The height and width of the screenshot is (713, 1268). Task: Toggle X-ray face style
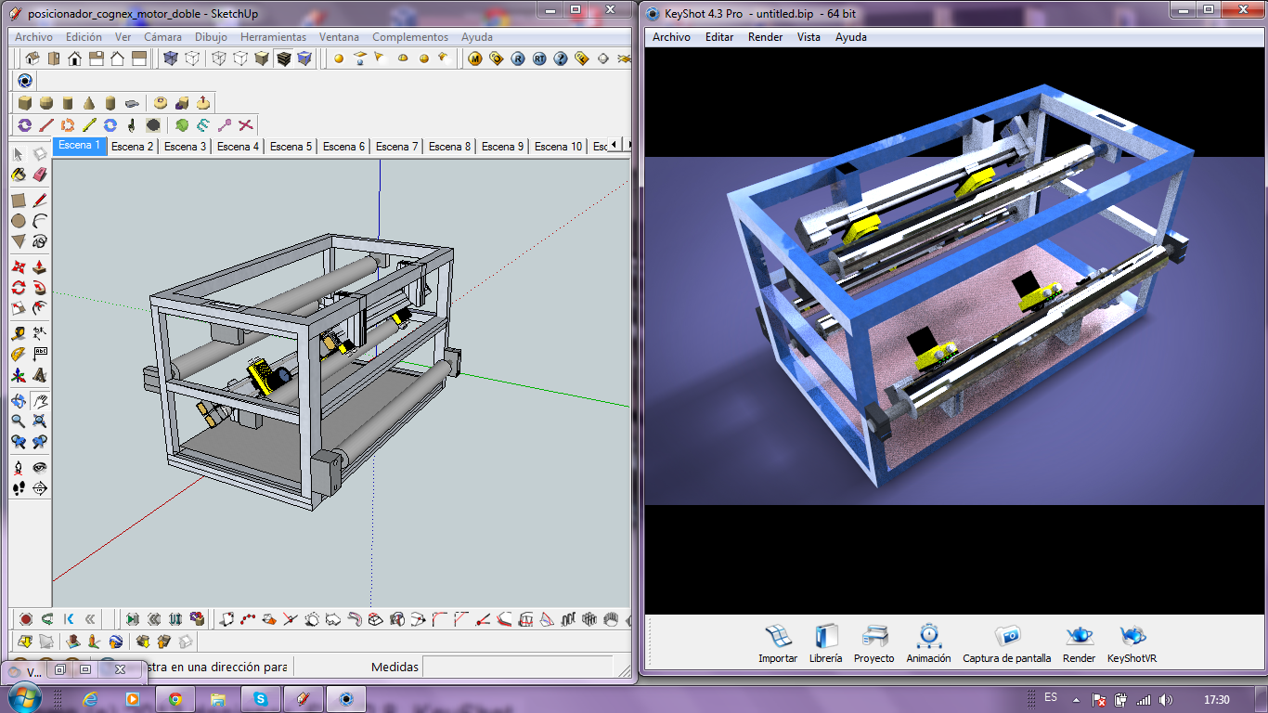(171, 59)
